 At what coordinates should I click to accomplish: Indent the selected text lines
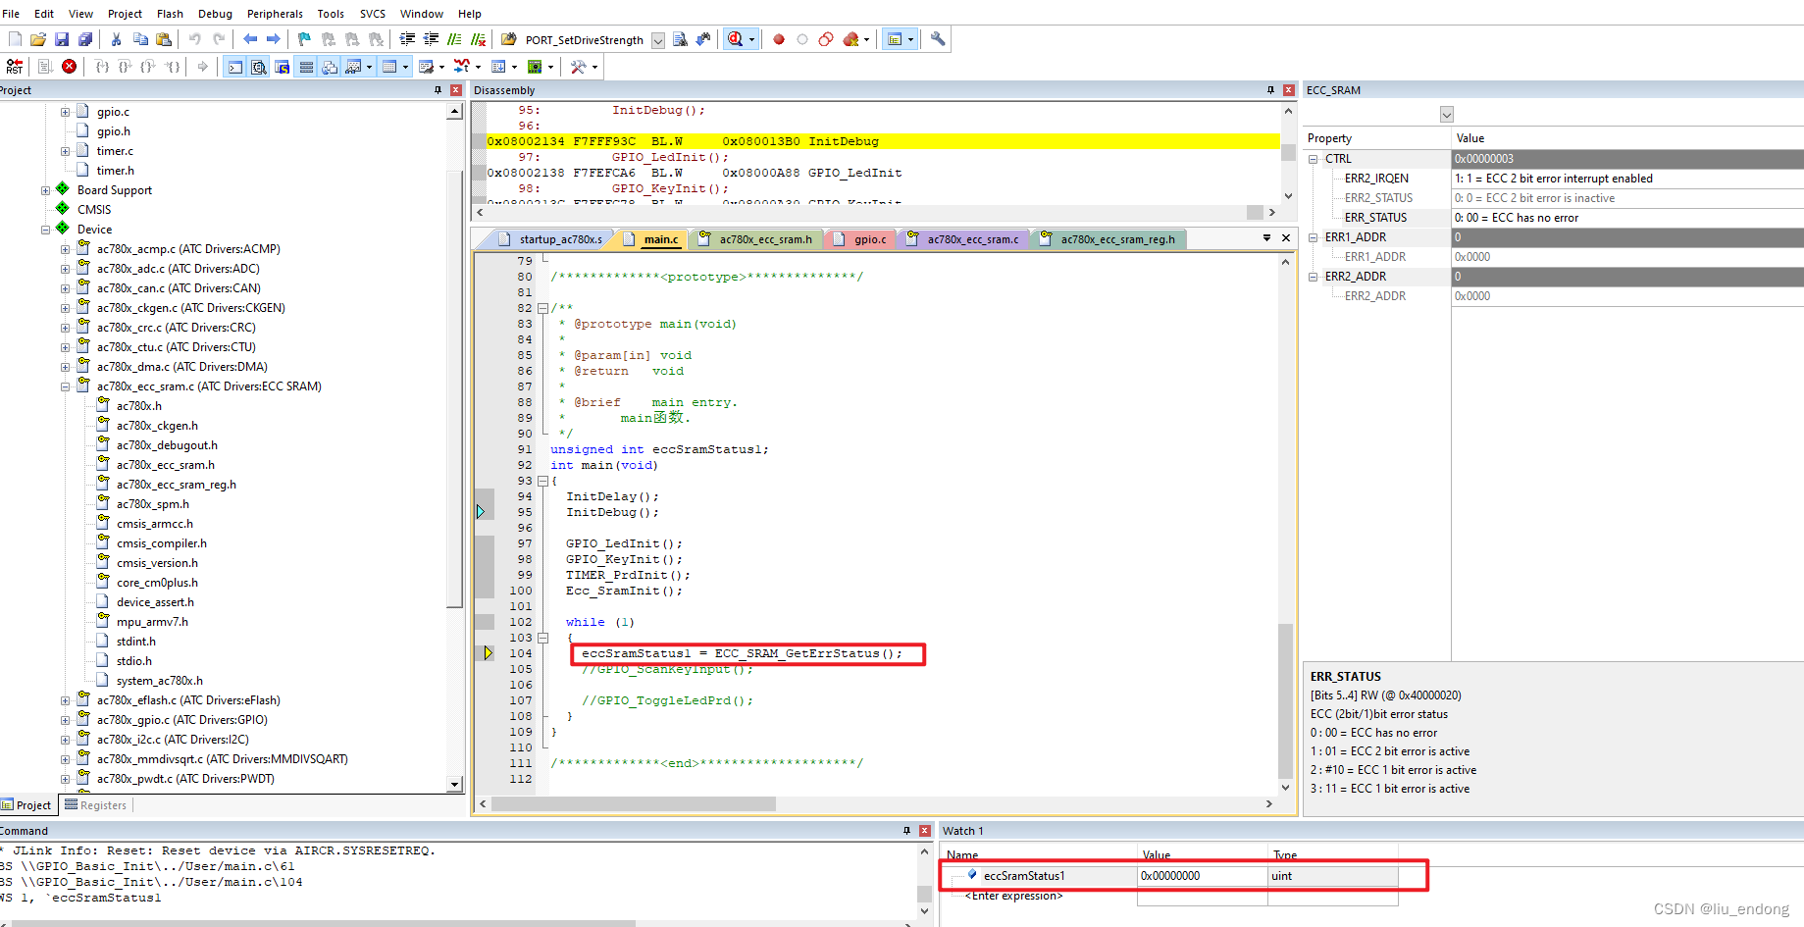coord(407,39)
